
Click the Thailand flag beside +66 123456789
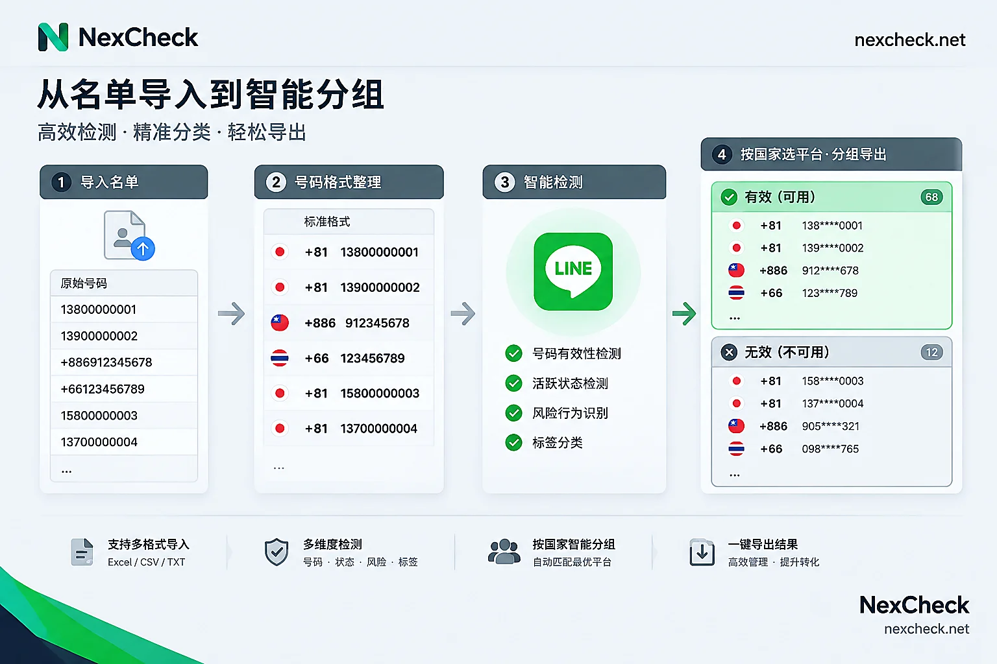click(280, 358)
